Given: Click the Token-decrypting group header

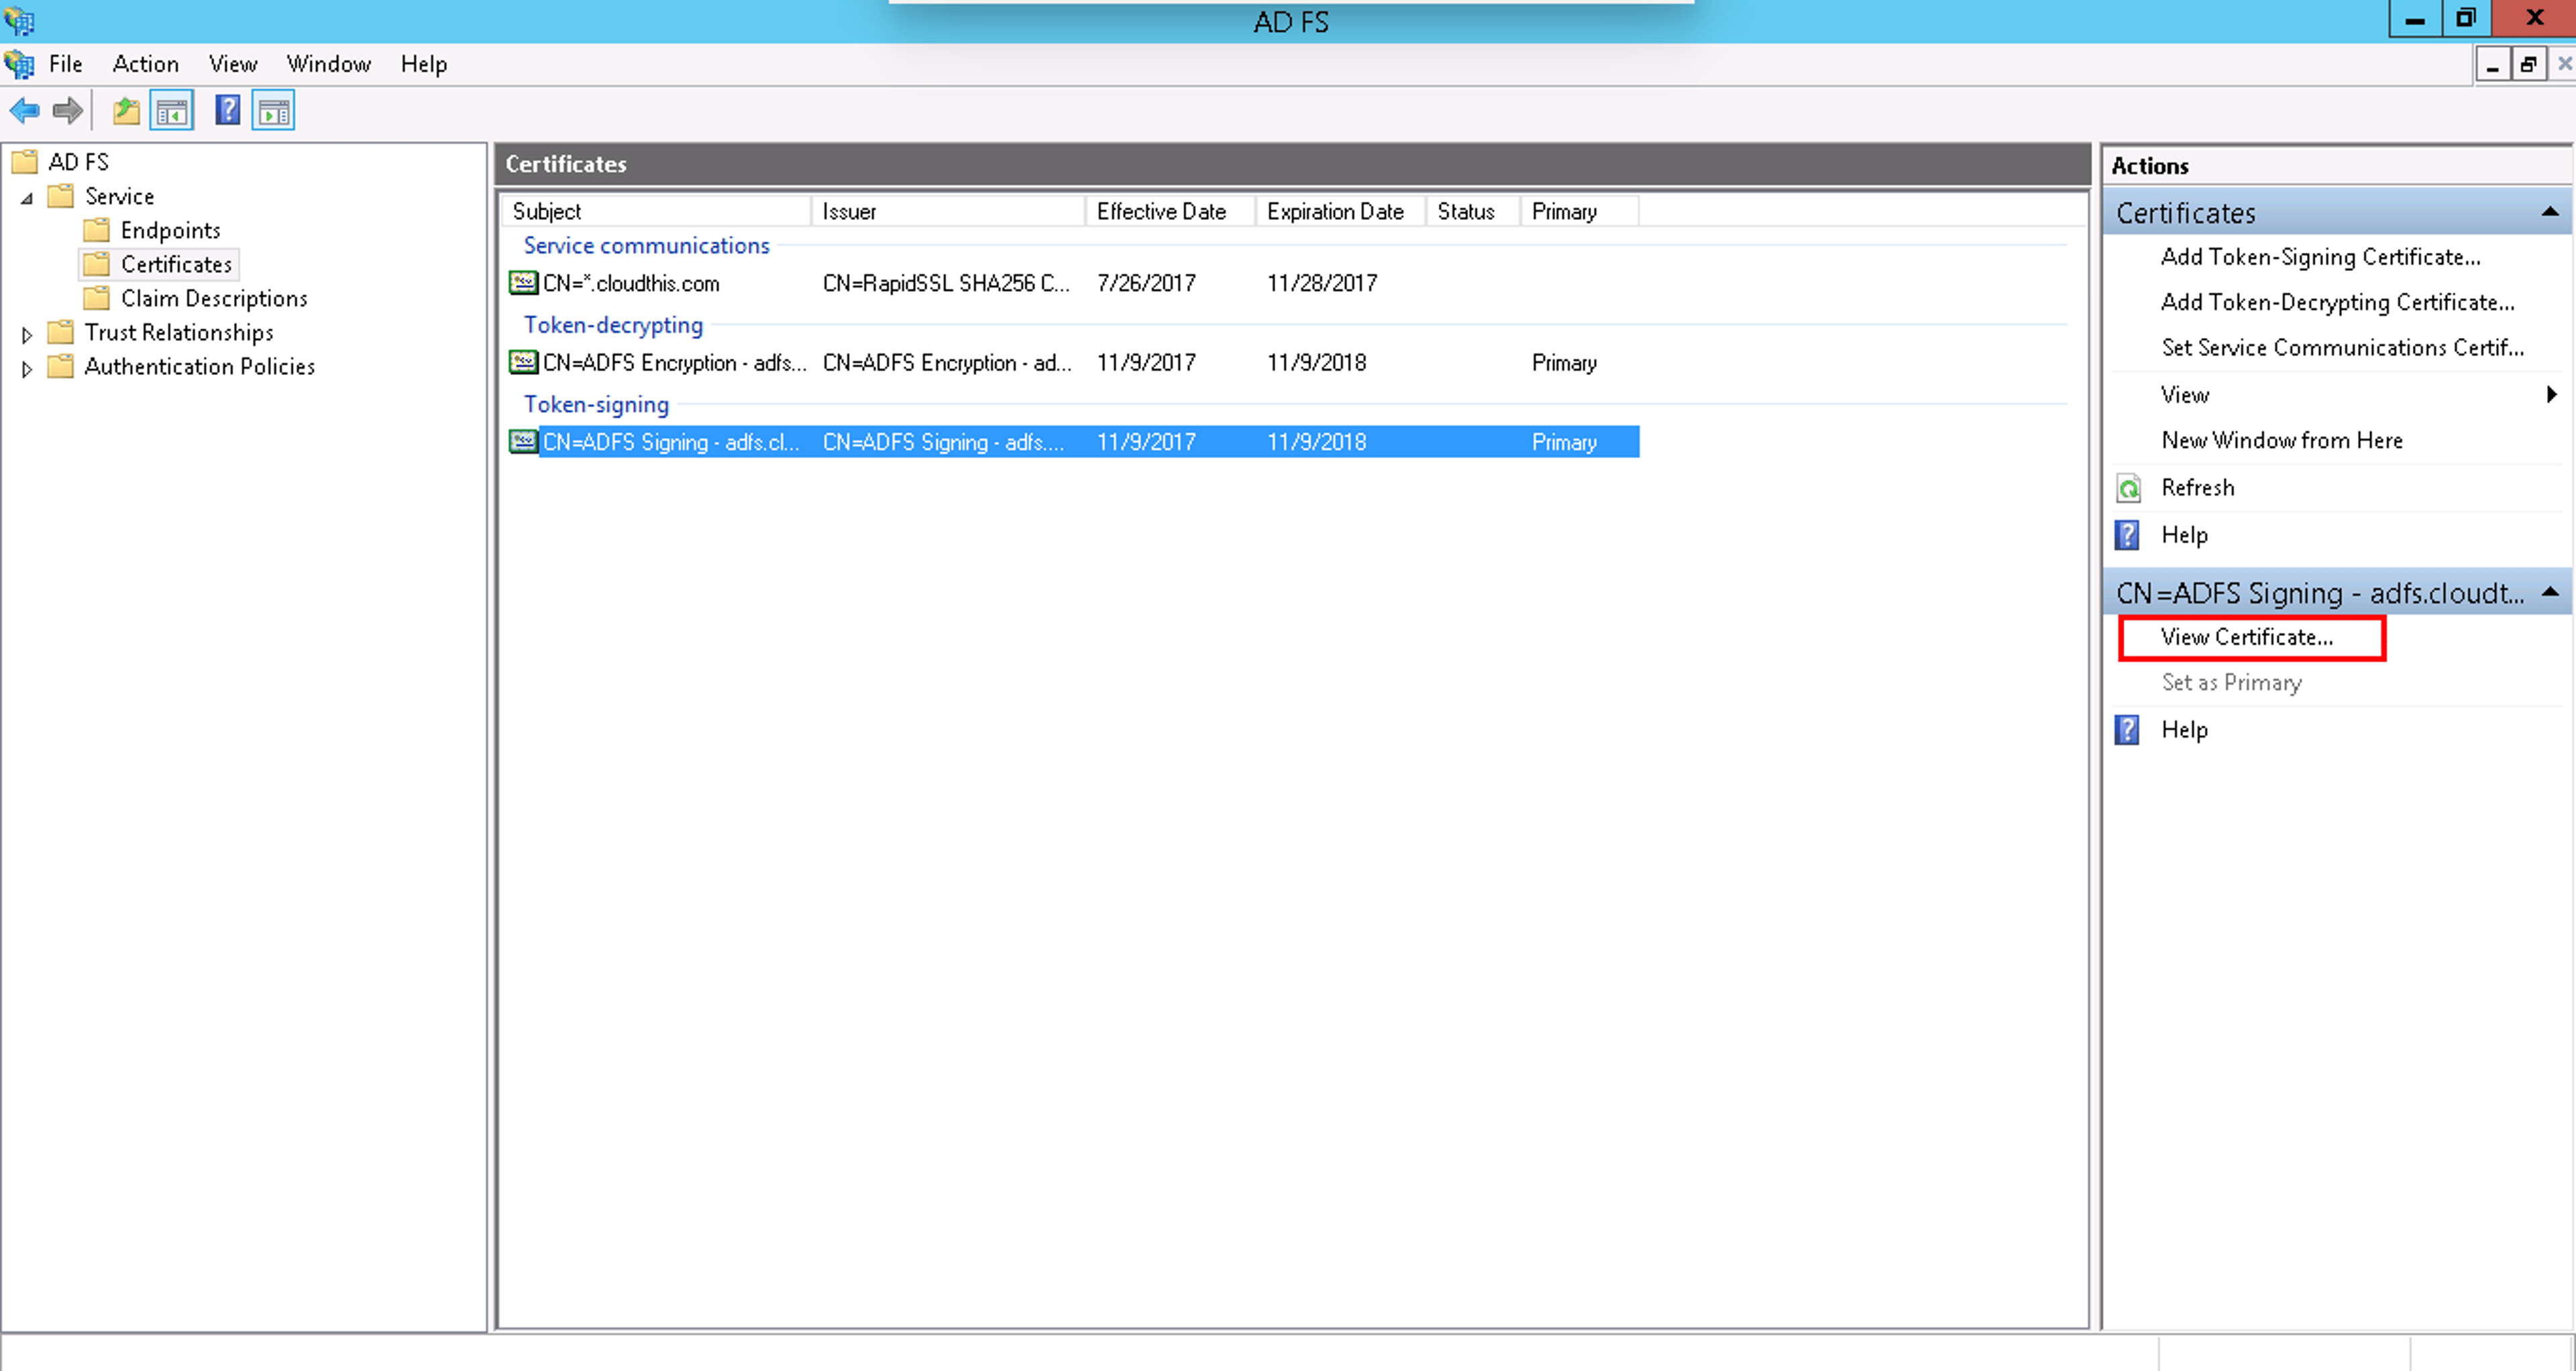Looking at the screenshot, I should [x=613, y=325].
